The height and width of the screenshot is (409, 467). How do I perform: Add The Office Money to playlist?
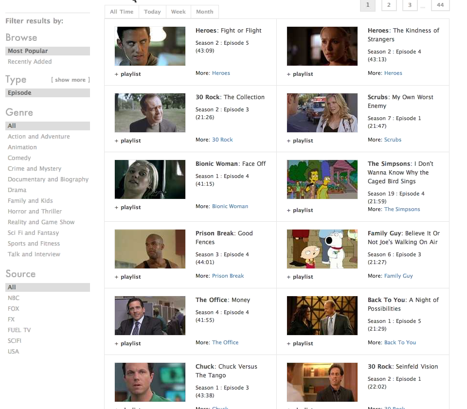pos(128,343)
